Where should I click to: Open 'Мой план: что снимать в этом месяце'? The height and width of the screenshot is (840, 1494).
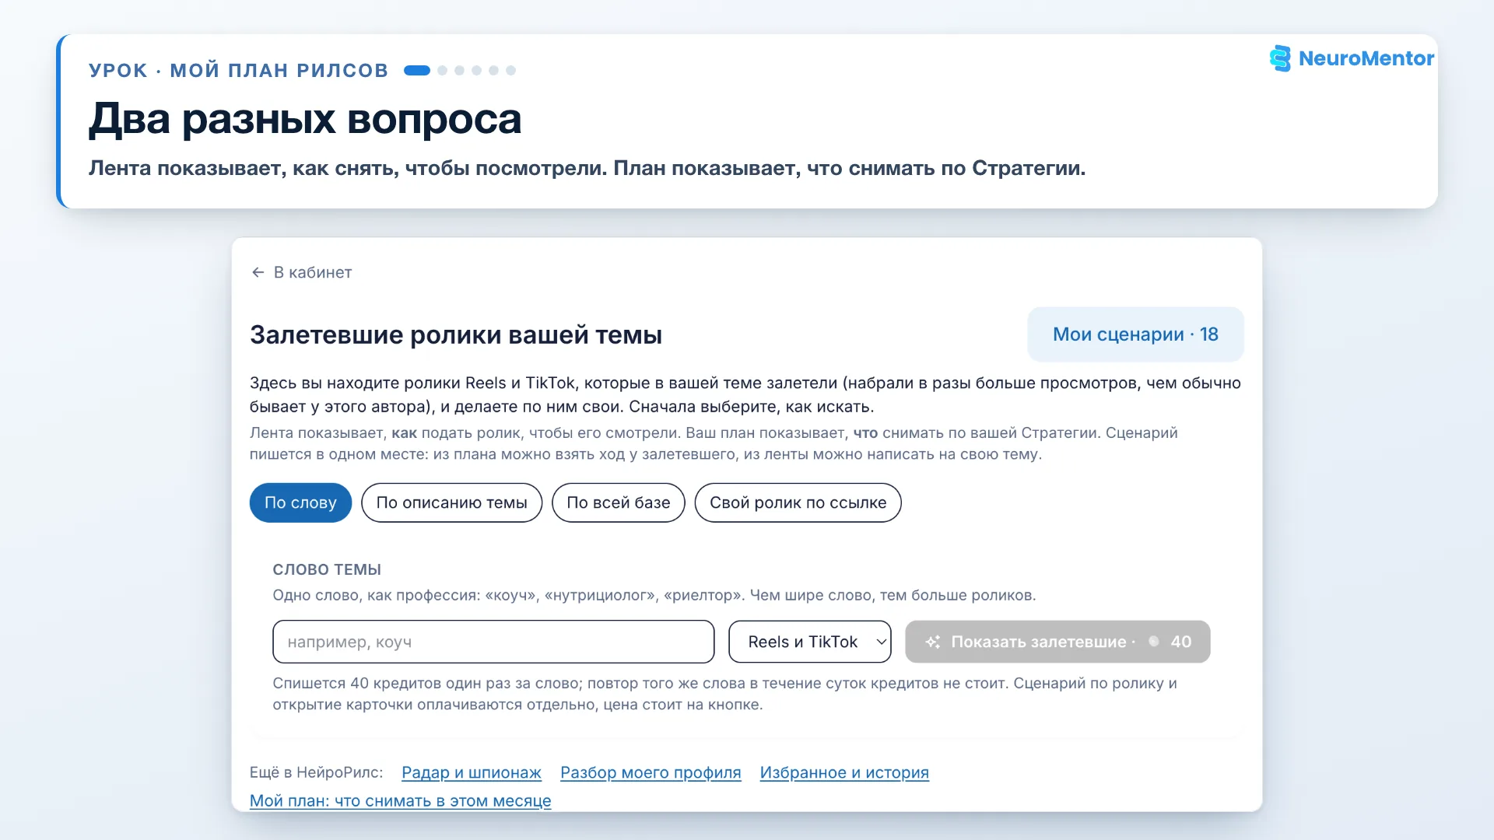click(x=400, y=800)
